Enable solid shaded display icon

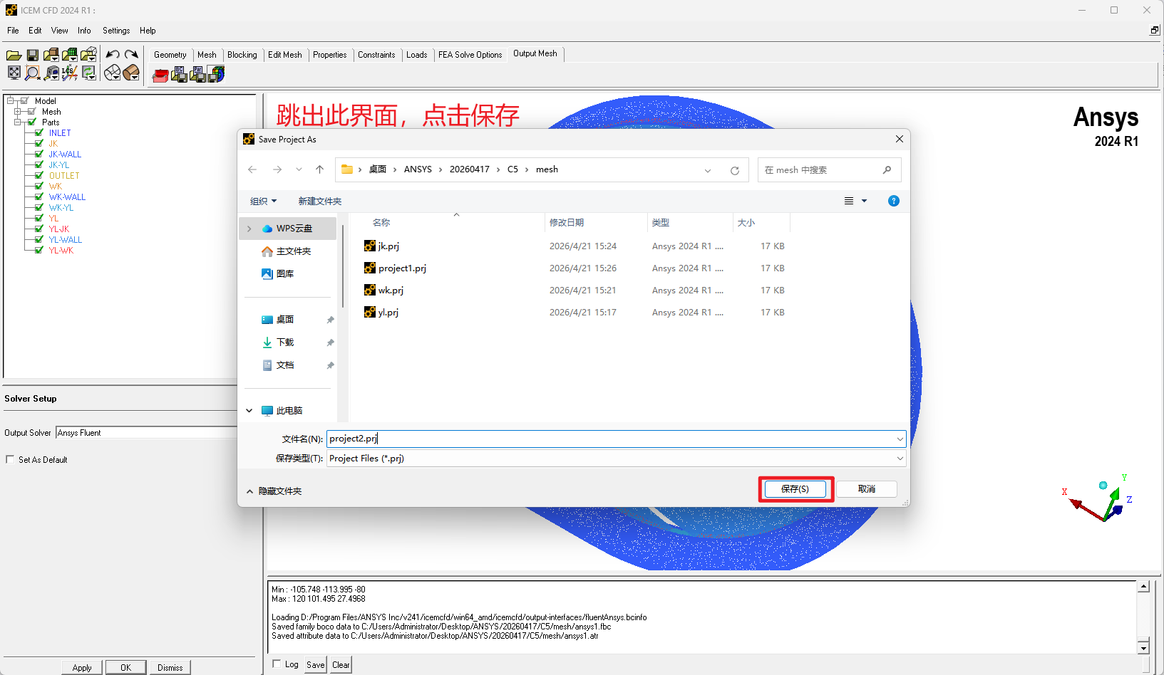131,73
